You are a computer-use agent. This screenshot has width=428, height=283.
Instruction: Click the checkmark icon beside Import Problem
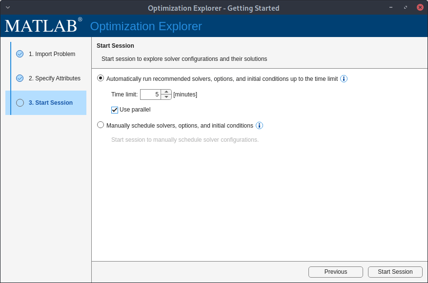click(20, 54)
